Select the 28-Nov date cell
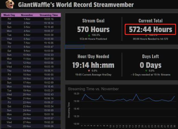178x129 pixels. (27, 126)
